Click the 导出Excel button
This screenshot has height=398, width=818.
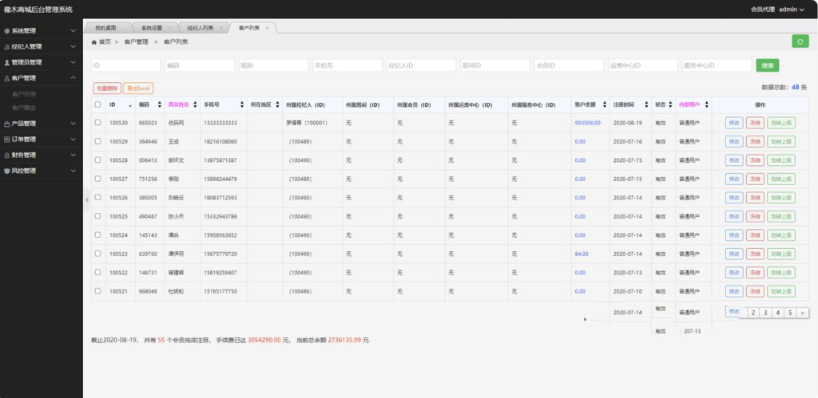point(138,89)
